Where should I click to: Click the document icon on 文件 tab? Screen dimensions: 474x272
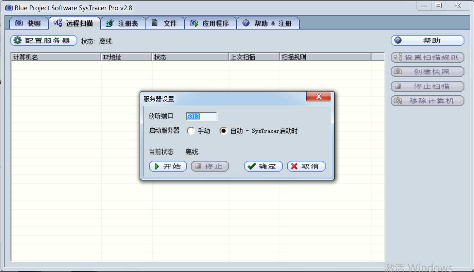[155, 23]
